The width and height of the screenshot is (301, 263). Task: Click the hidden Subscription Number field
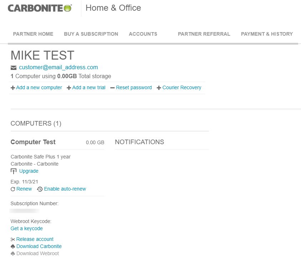tap(24, 211)
